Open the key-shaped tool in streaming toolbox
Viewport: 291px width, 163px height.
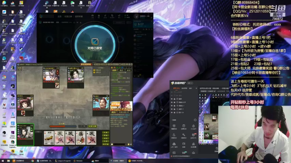(184, 136)
